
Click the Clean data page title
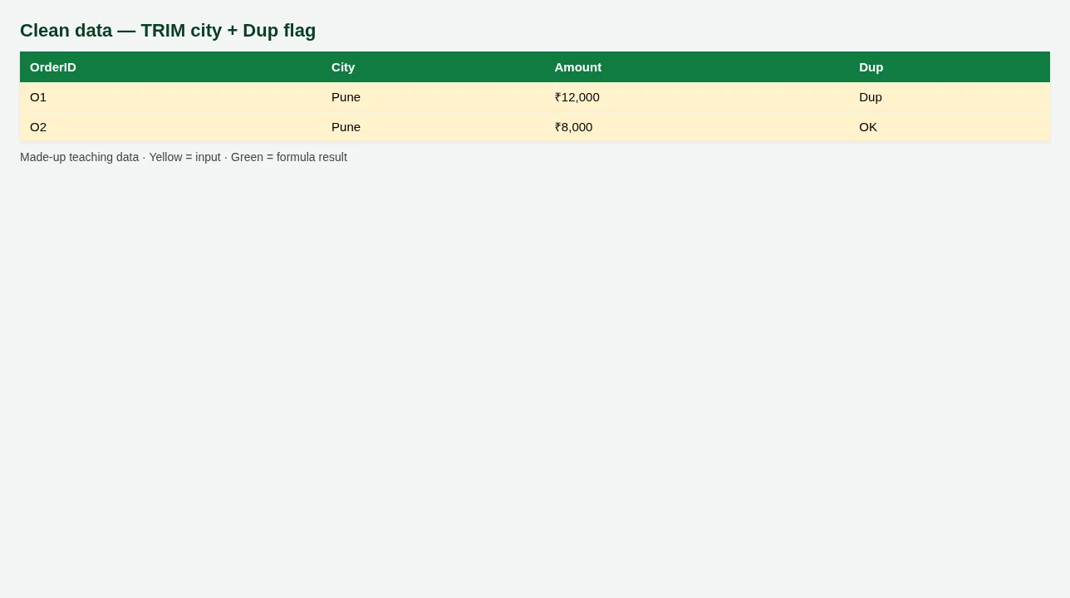(168, 31)
